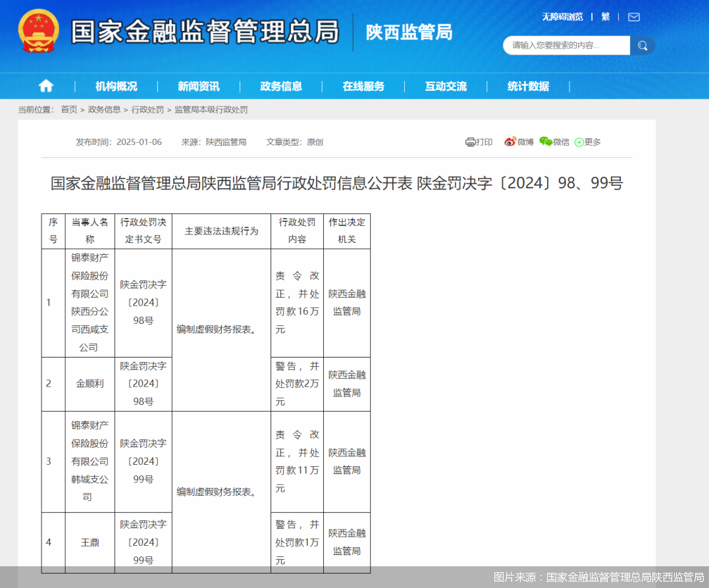The height and width of the screenshot is (588, 709).
Task: Open the 政务信息 menu
Action: tap(281, 86)
